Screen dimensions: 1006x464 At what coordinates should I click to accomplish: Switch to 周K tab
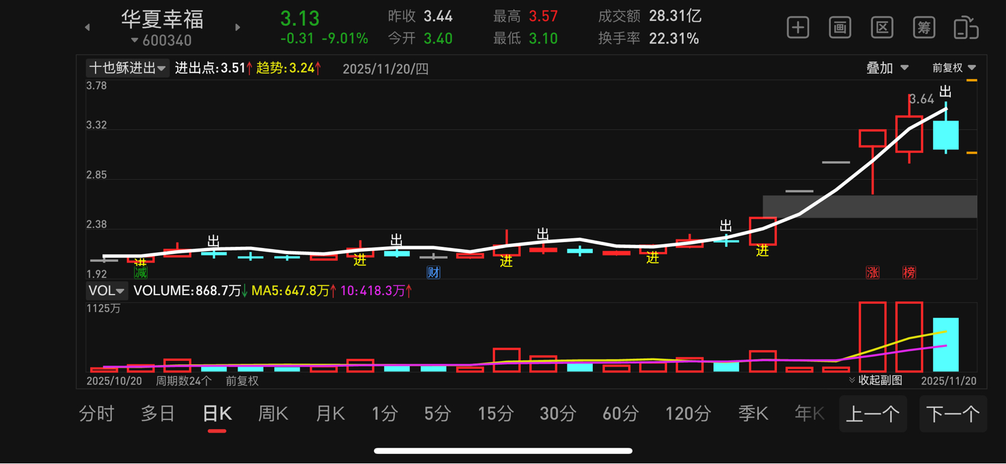(273, 414)
